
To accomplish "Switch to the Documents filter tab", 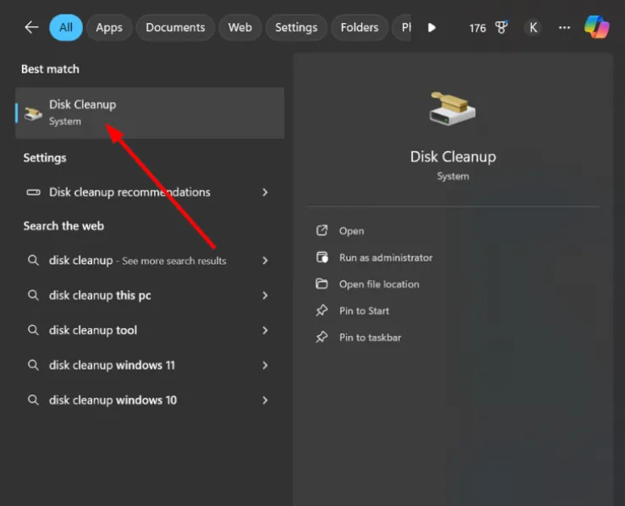I will point(175,28).
